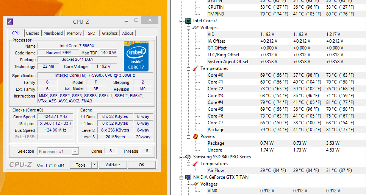The width and height of the screenshot is (366, 195).
Task: Click the Intel Core i7 chip icon in HWMonitor
Action: pos(188,21)
